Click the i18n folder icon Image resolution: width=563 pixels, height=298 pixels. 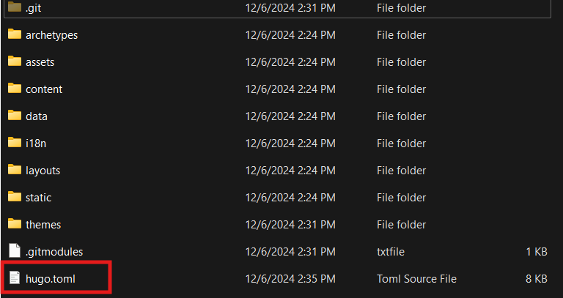15,143
